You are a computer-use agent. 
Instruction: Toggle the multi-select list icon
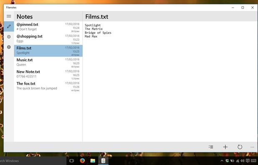(x=211, y=147)
